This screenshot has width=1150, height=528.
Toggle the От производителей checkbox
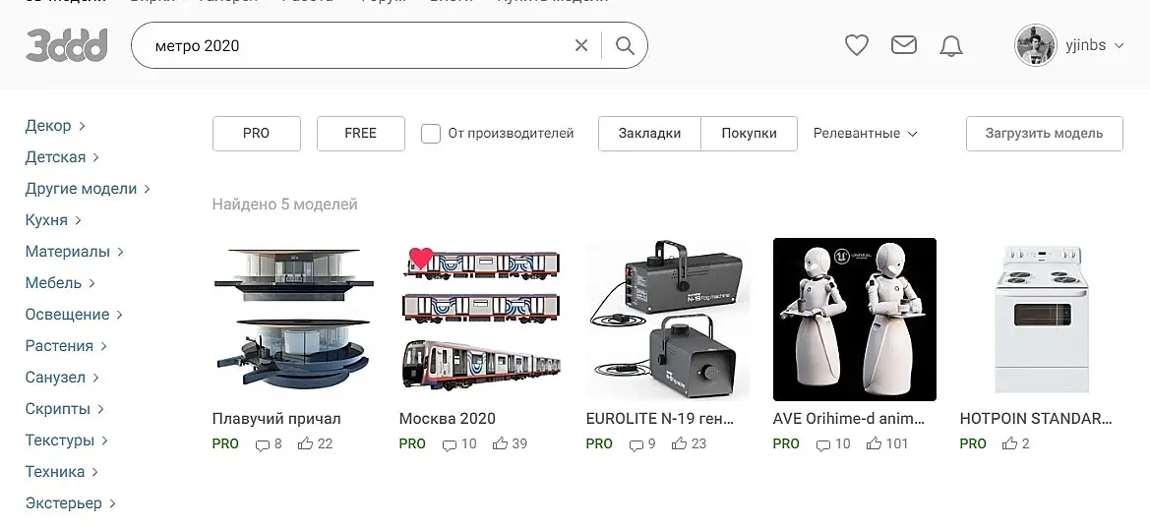pos(431,134)
